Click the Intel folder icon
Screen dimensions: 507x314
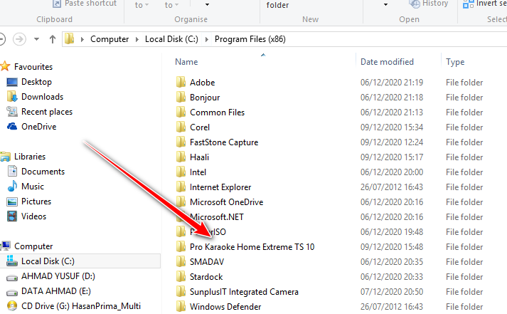point(181,172)
